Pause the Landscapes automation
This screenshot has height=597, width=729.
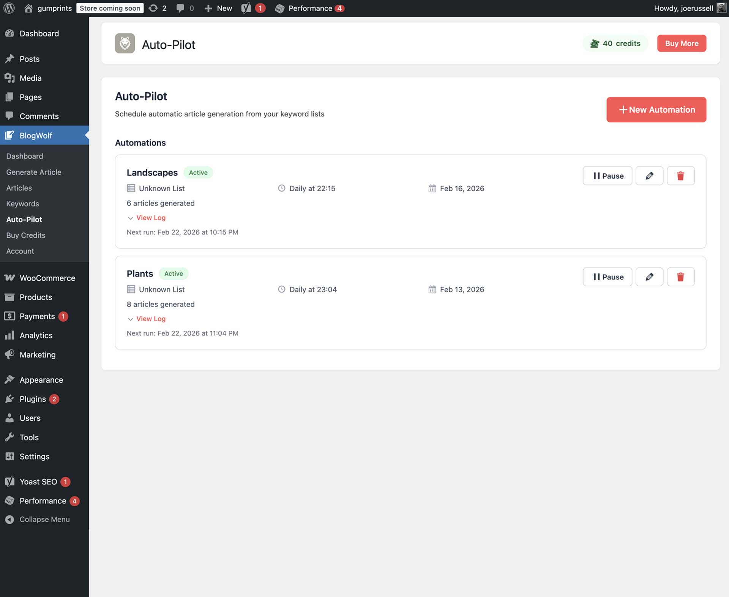click(607, 176)
